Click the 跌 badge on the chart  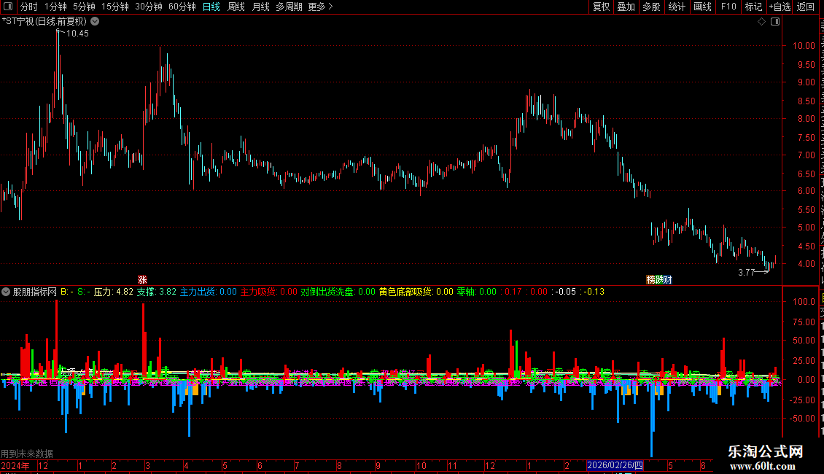point(659,279)
